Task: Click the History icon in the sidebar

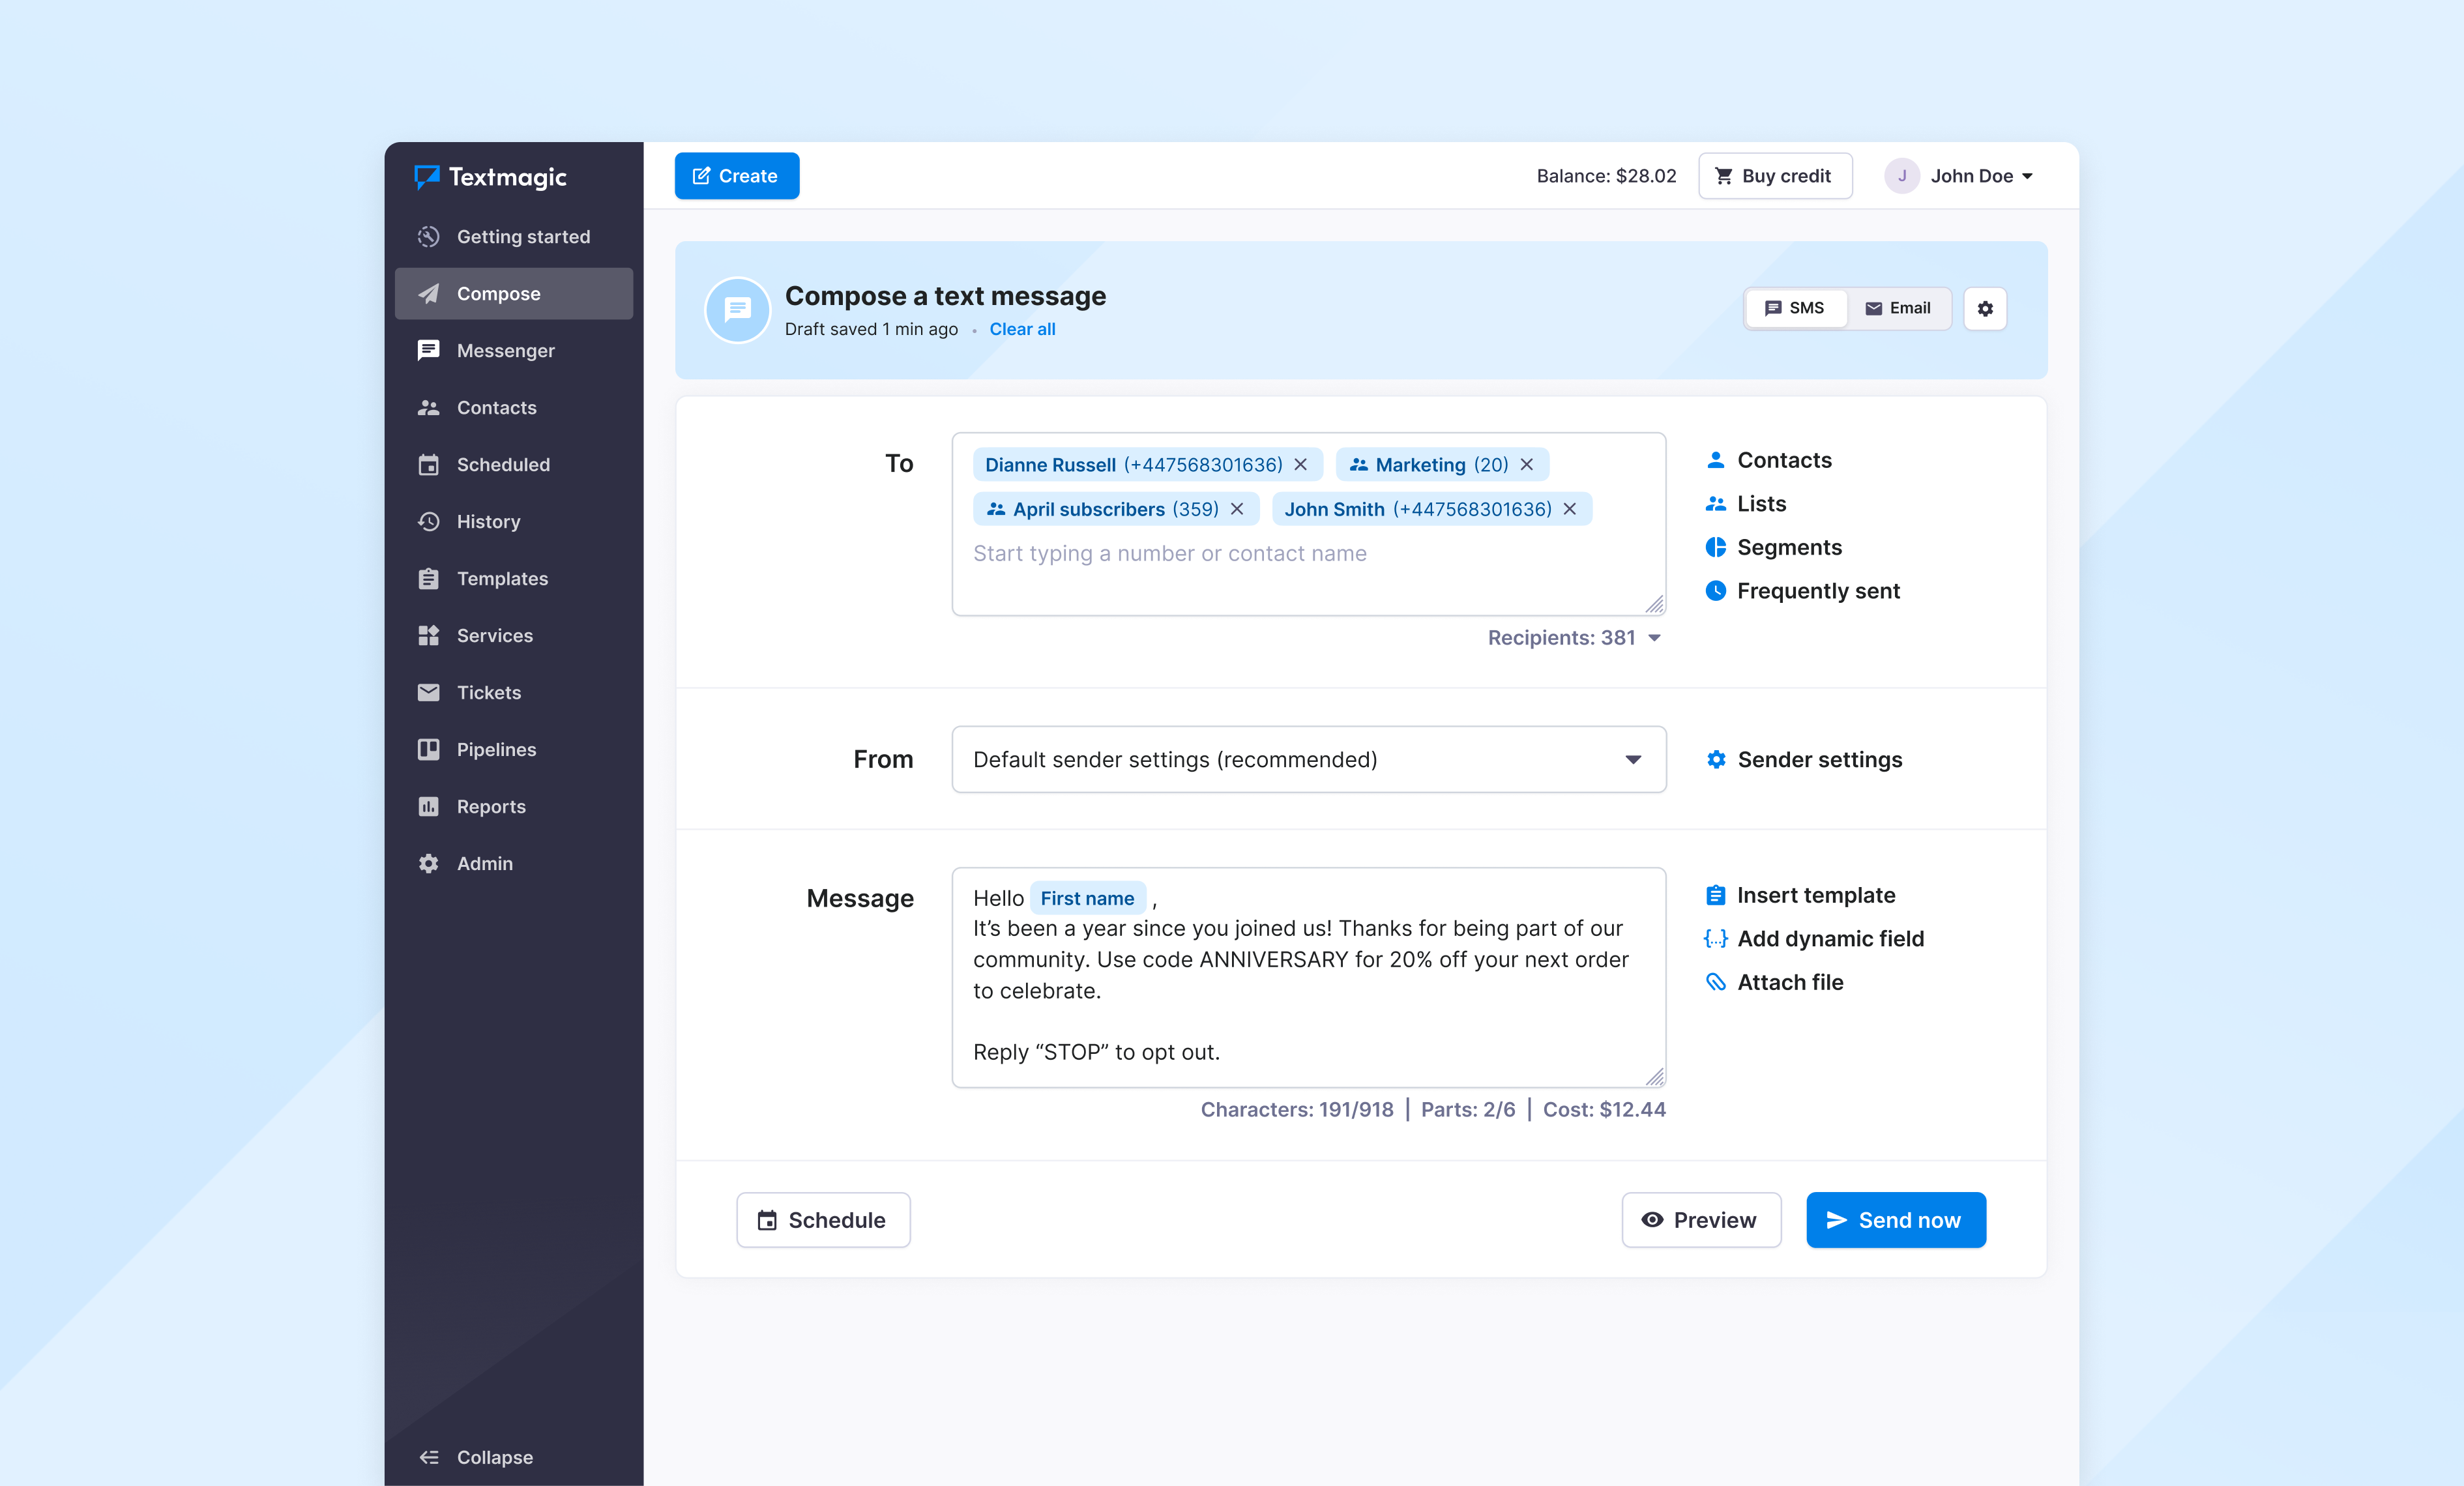Action: pos(429,521)
